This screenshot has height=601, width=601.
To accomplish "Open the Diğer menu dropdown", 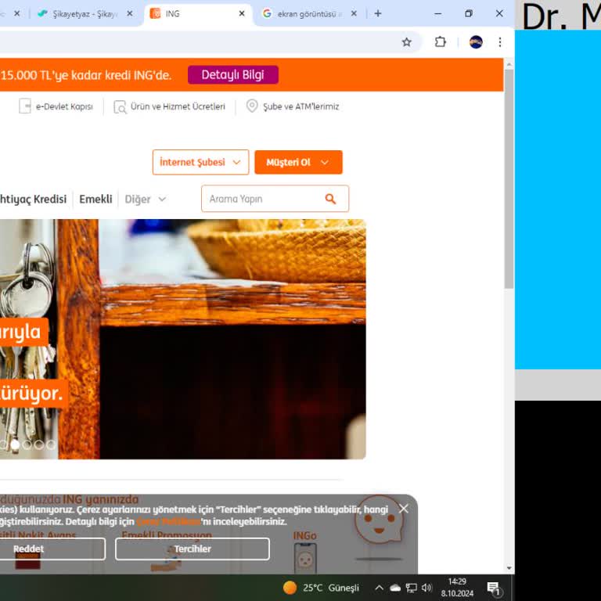I will [x=146, y=200].
